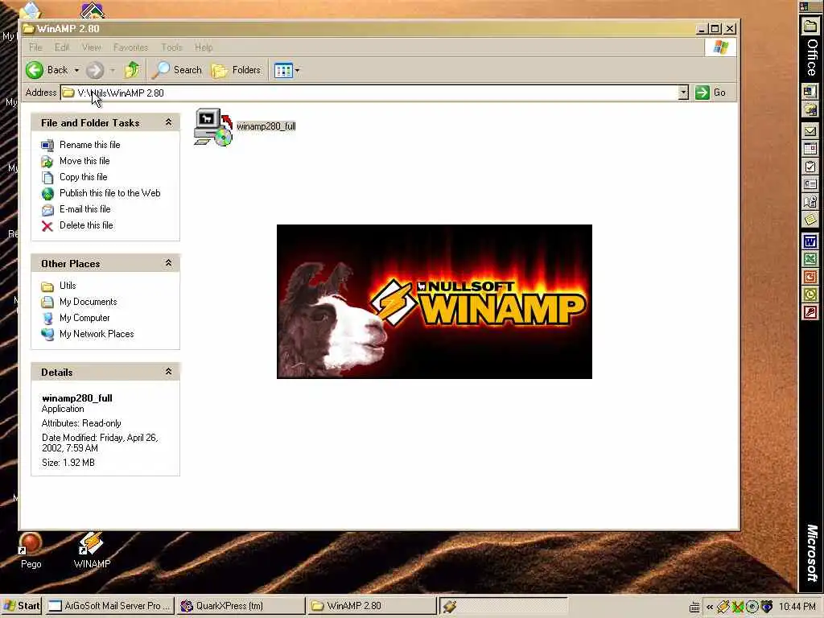
Task: Collapse the Details panel
Action: pos(169,372)
